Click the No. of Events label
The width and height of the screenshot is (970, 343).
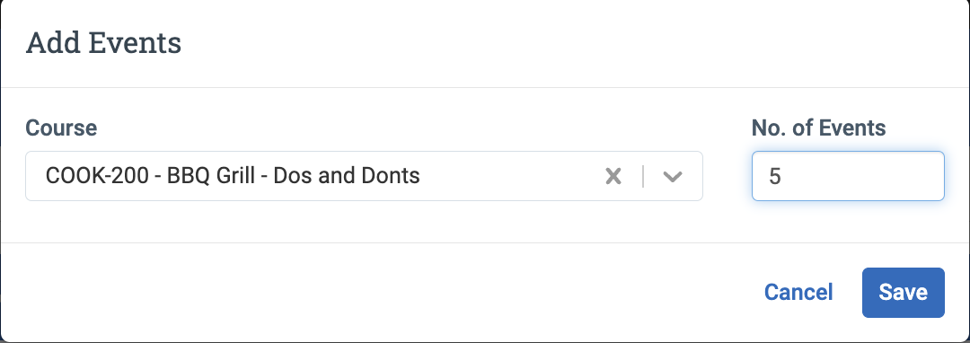(819, 128)
